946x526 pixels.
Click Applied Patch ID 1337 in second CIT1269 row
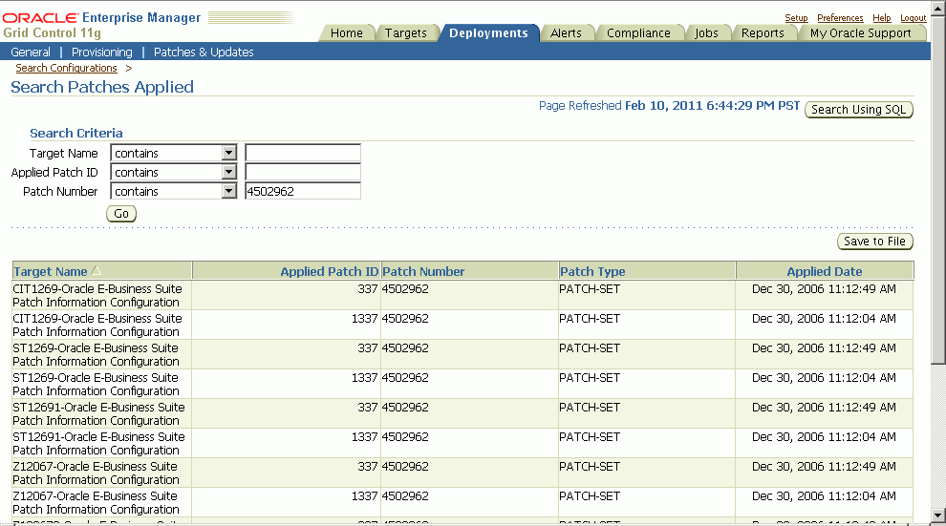click(x=364, y=318)
